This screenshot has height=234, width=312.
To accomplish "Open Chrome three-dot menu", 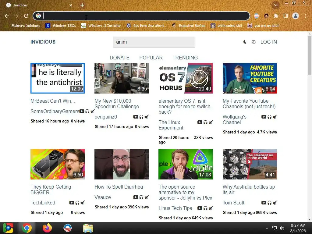I will [x=305, y=16].
